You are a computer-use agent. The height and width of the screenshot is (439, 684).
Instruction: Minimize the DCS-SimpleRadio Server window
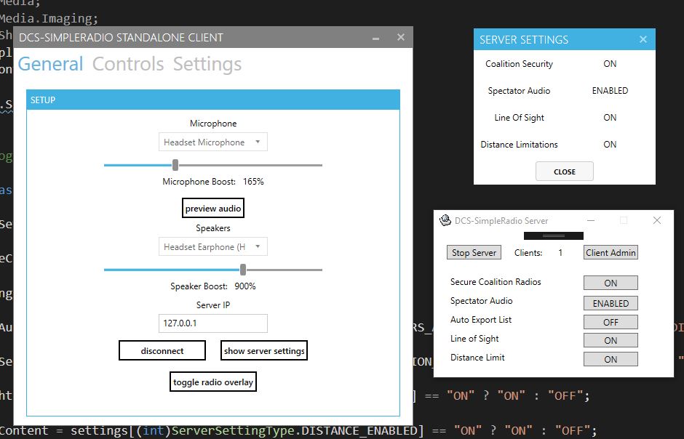tap(591, 220)
